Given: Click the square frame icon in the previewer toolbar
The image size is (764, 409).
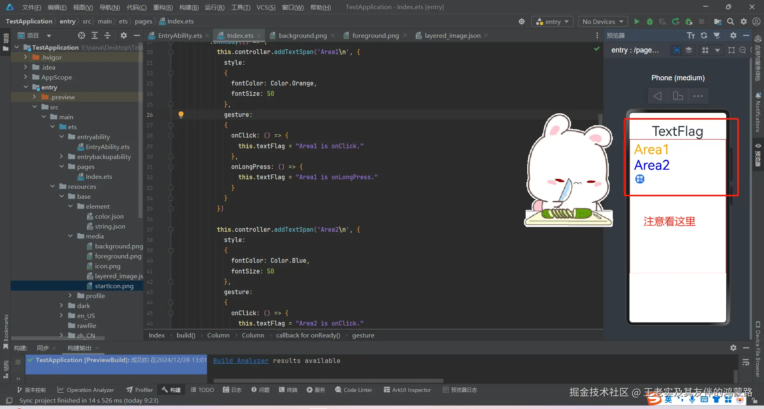Looking at the screenshot, I should (731, 50).
